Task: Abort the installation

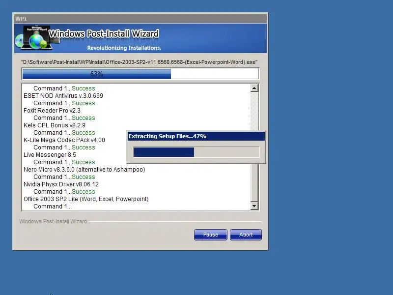Action: 246,235
